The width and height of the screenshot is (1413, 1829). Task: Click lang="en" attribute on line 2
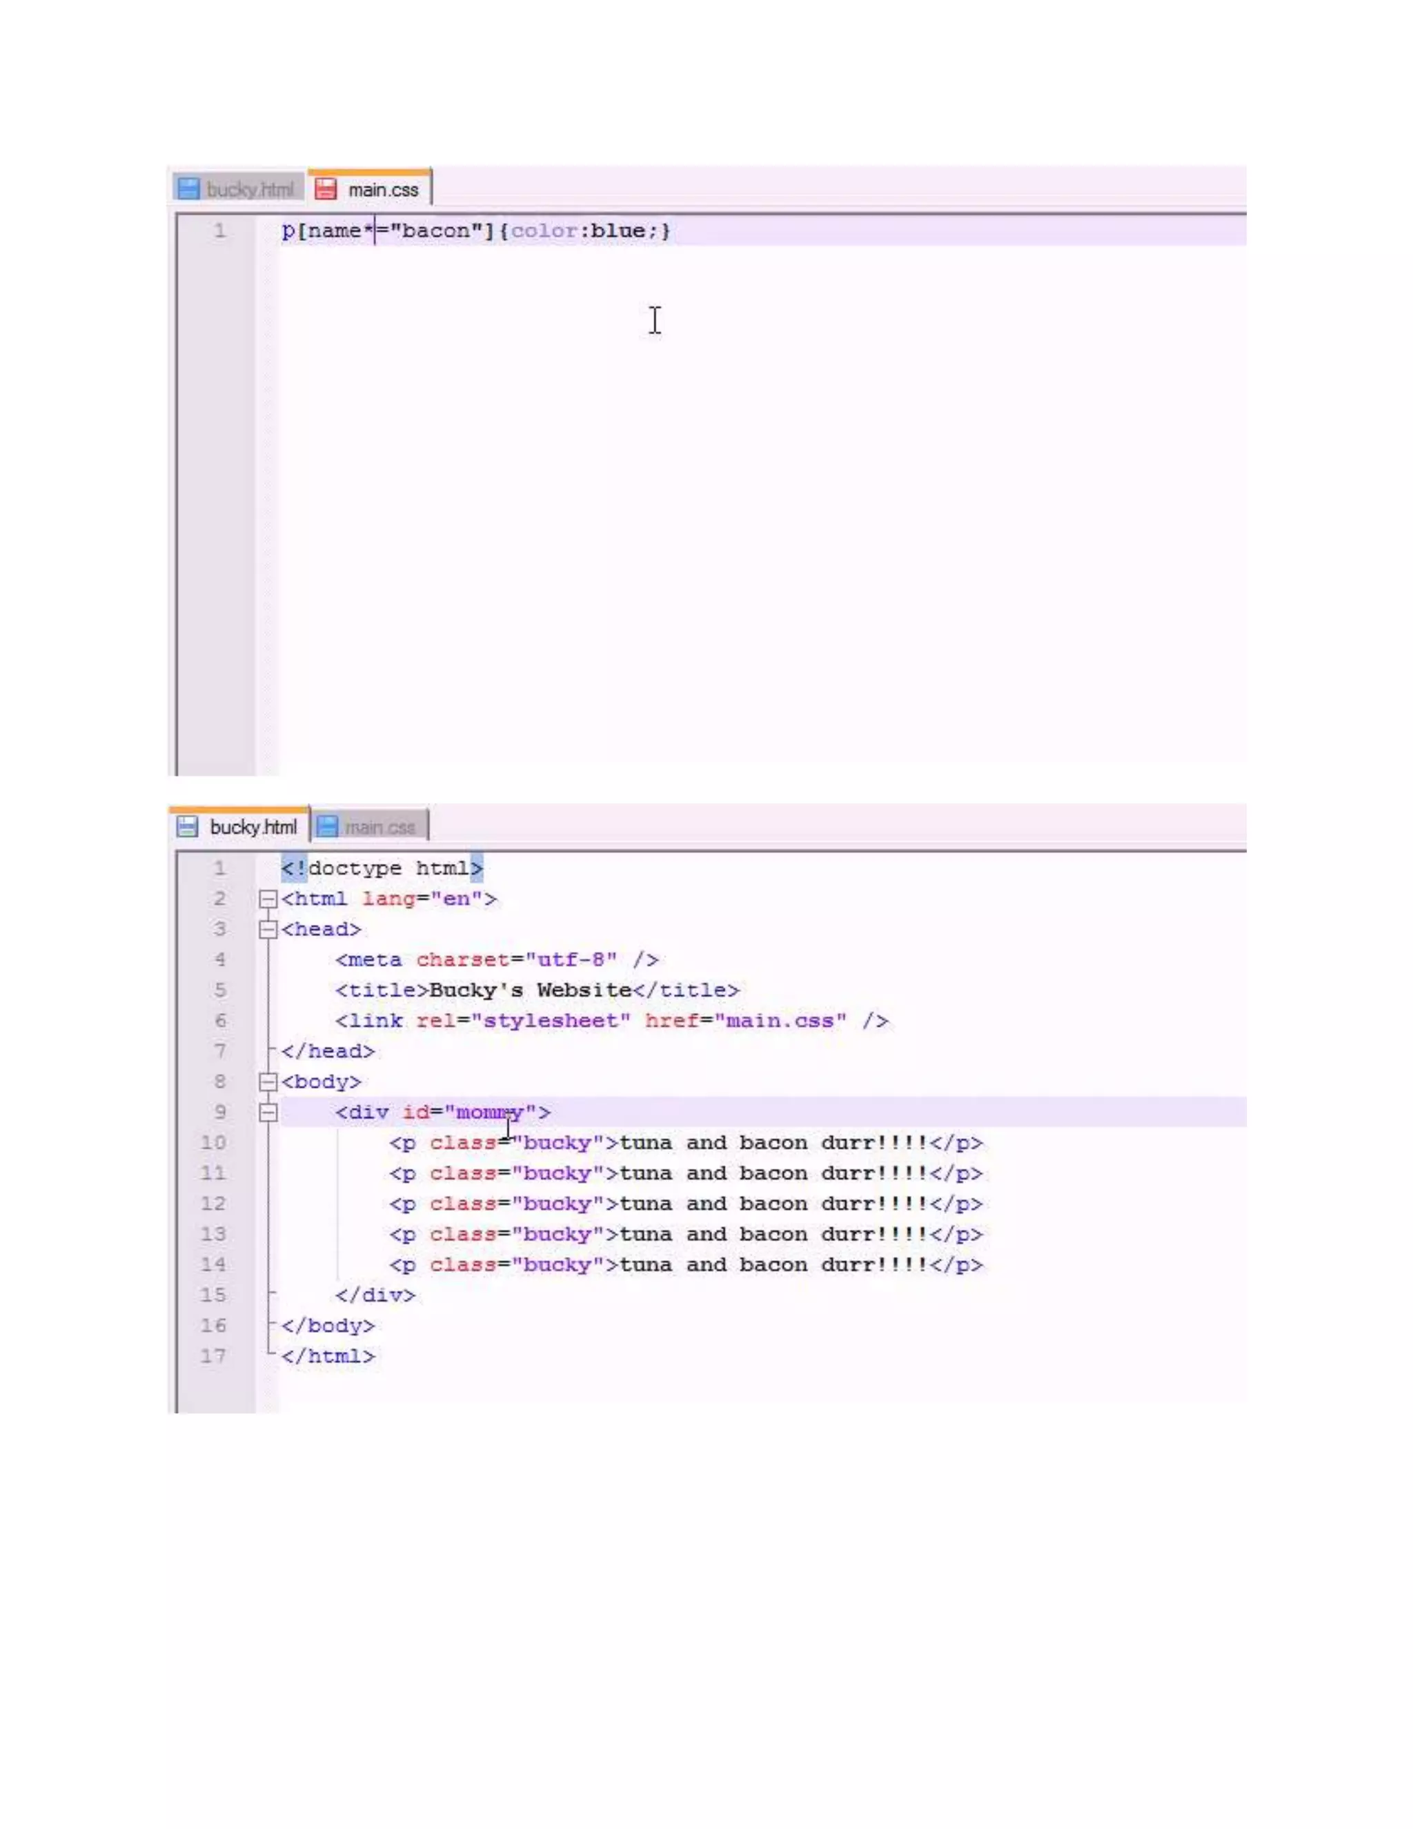tap(423, 899)
